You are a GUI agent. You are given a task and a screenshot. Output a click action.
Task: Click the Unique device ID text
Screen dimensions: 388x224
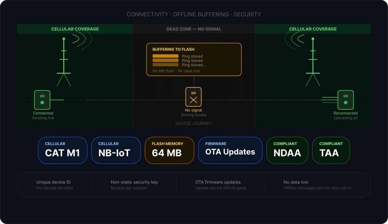coord(53,182)
